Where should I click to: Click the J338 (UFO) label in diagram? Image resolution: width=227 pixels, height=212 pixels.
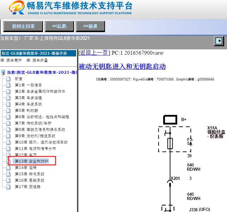200,210
